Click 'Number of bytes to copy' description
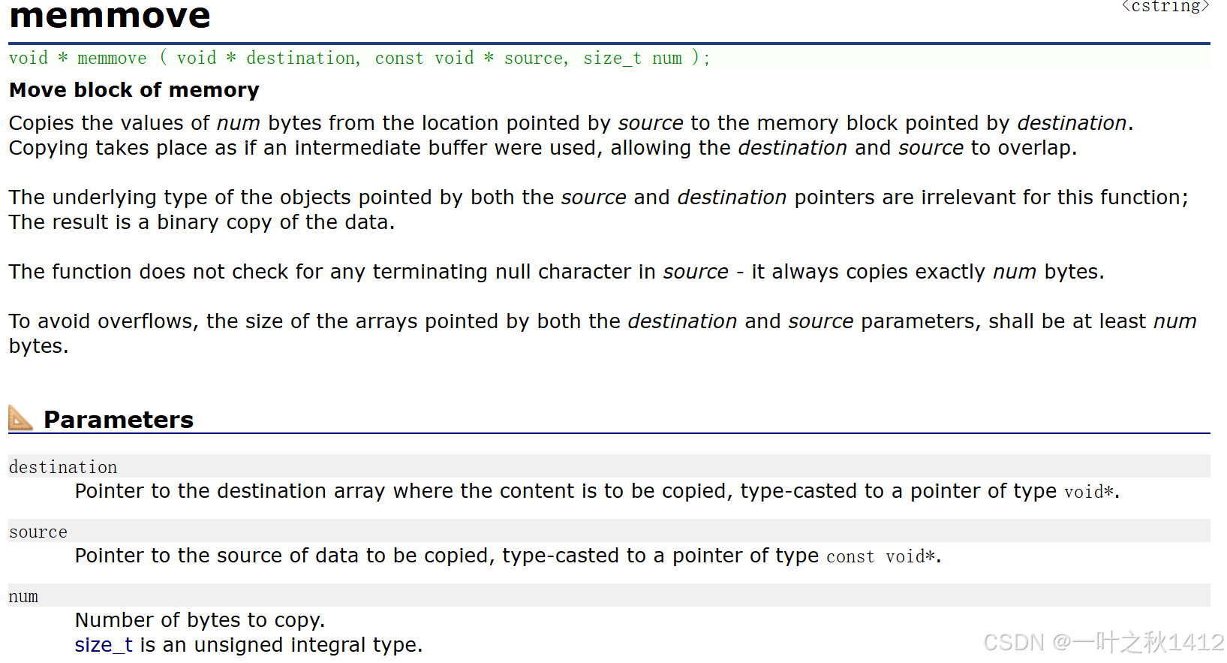The width and height of the screenshot is (1227, 663). [x=200, y=620]
